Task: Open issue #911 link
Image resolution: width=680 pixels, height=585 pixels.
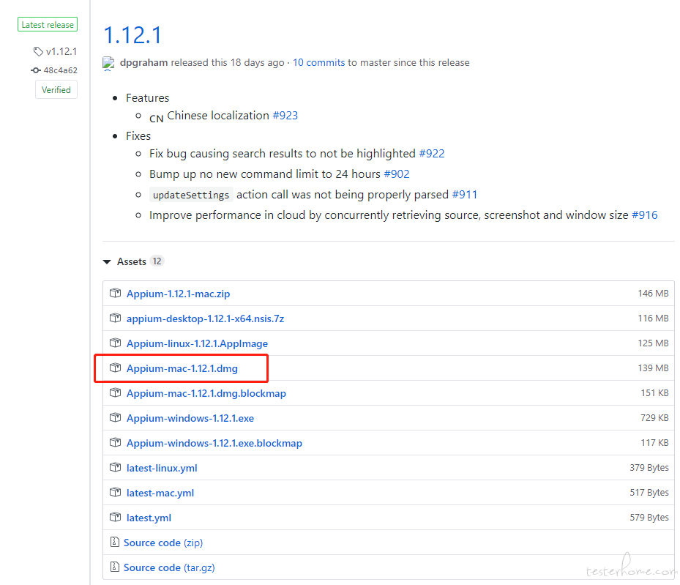Action: (465, 194)
